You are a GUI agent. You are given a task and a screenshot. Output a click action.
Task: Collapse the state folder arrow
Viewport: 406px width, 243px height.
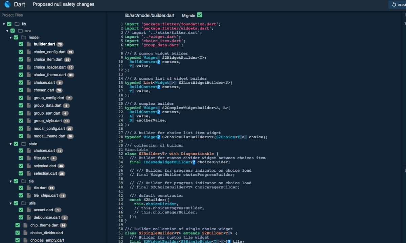tap(10, 144)
